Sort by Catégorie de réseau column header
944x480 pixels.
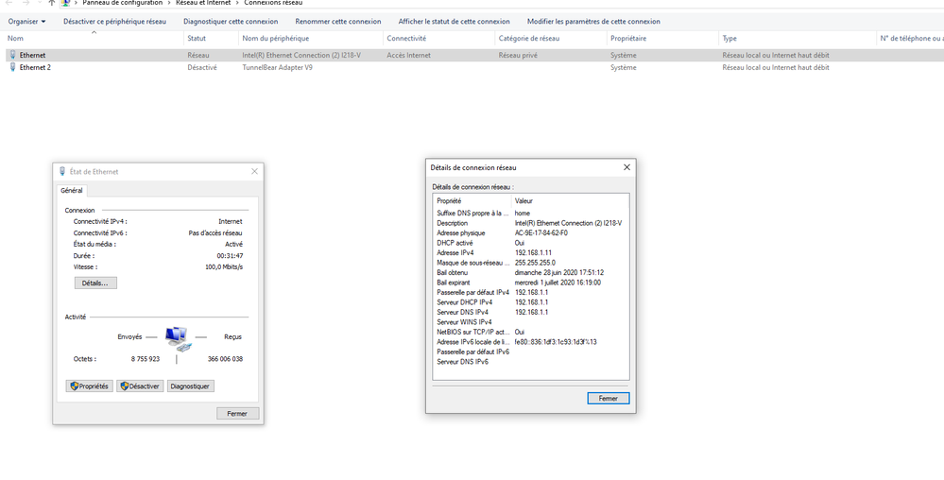coord(552,39)
